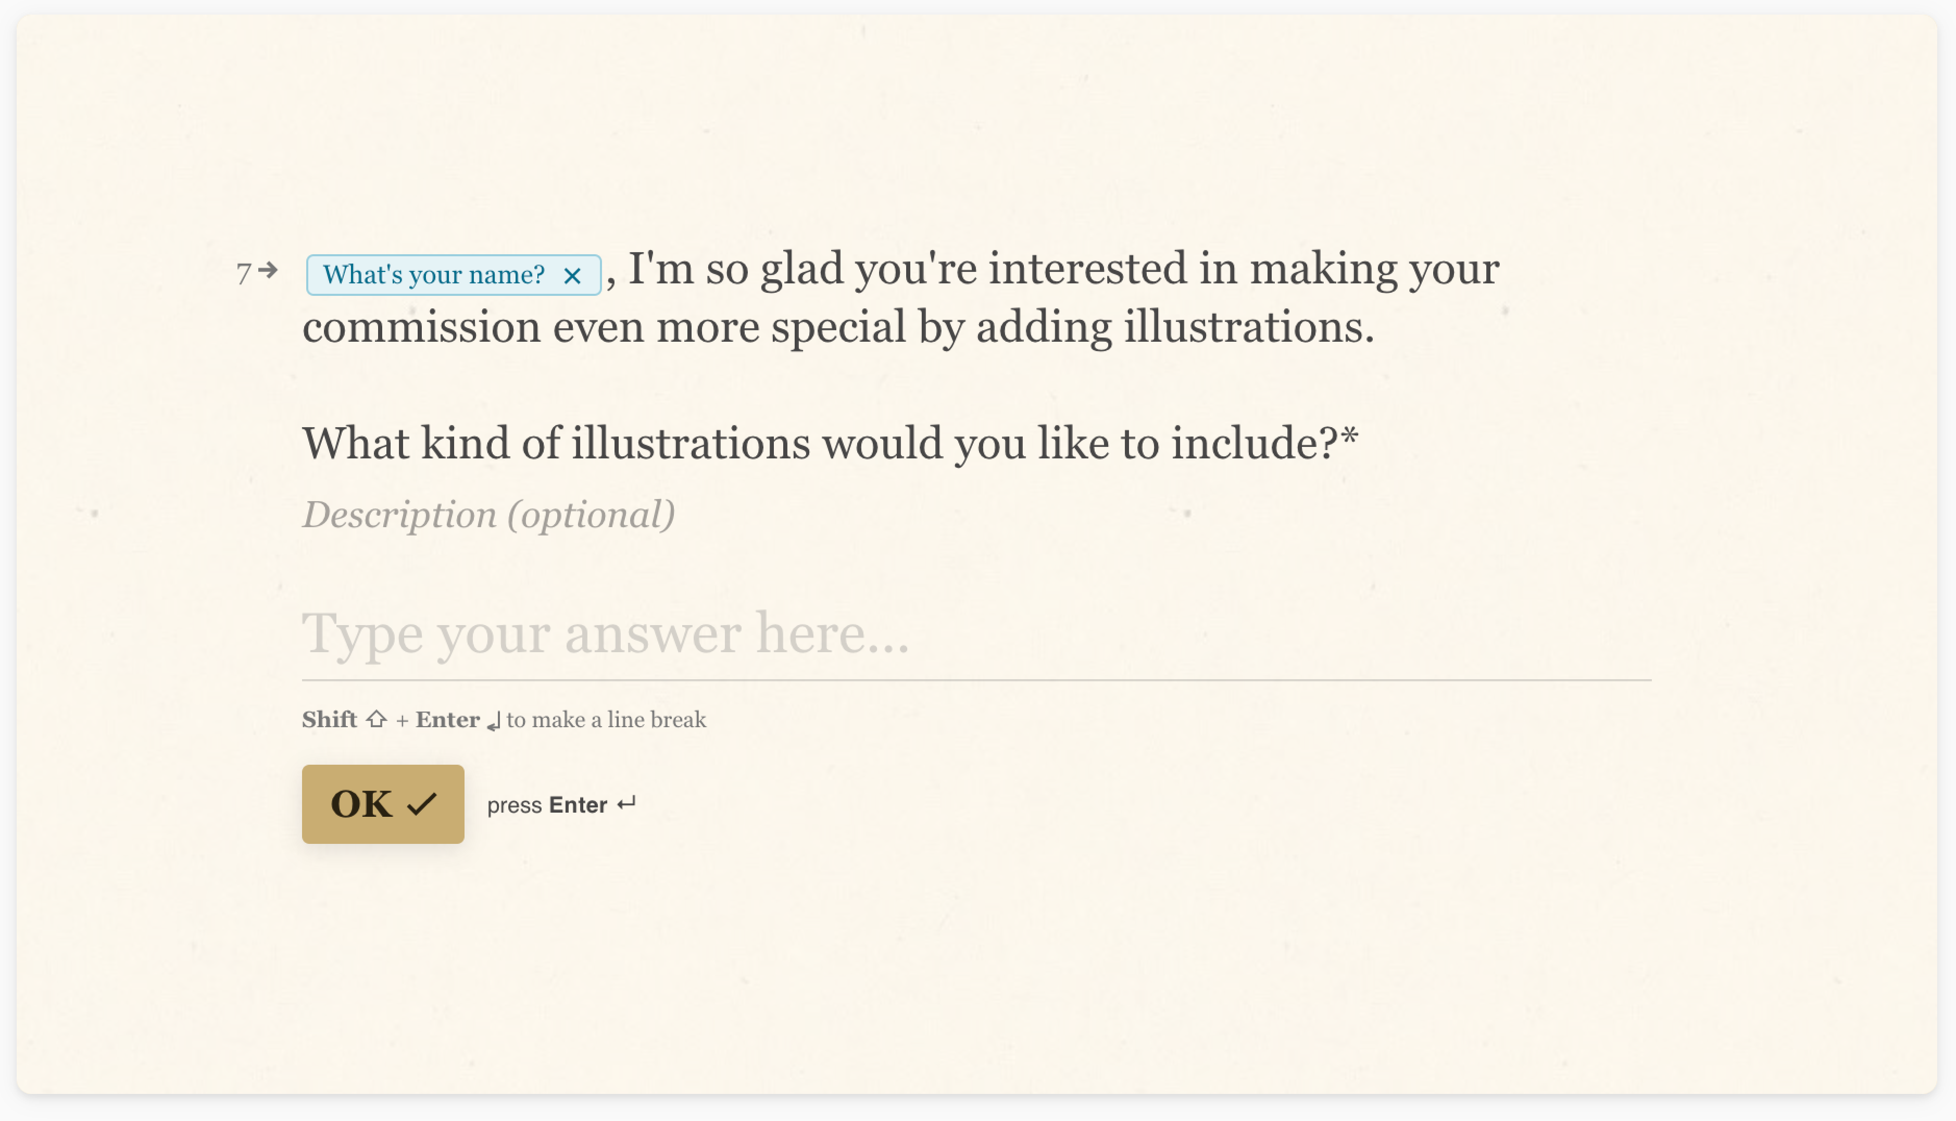
Task: Remove the "What's your name?" recall tag
Action: pos(572,276)
